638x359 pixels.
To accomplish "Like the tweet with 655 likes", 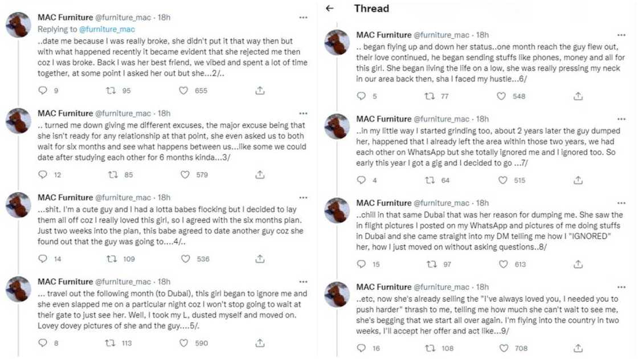I will coord(183,91).
